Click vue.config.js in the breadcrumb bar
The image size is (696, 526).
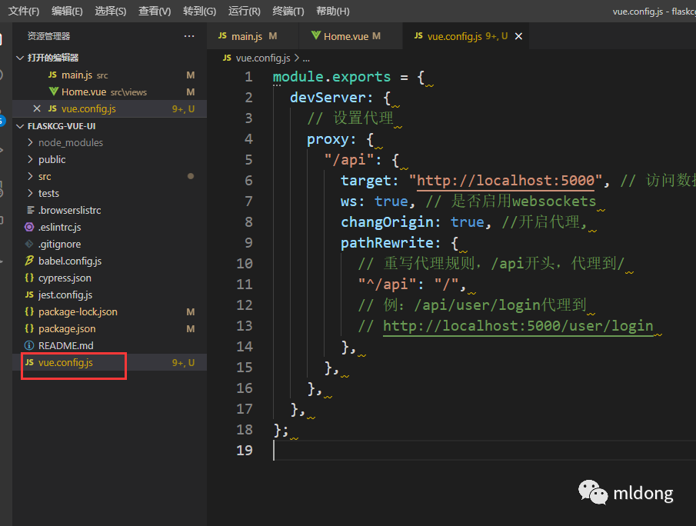(262, 58)
